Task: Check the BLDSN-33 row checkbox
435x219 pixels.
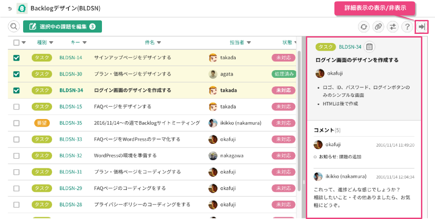Action: pyautogui.click(x=16, y=139)
